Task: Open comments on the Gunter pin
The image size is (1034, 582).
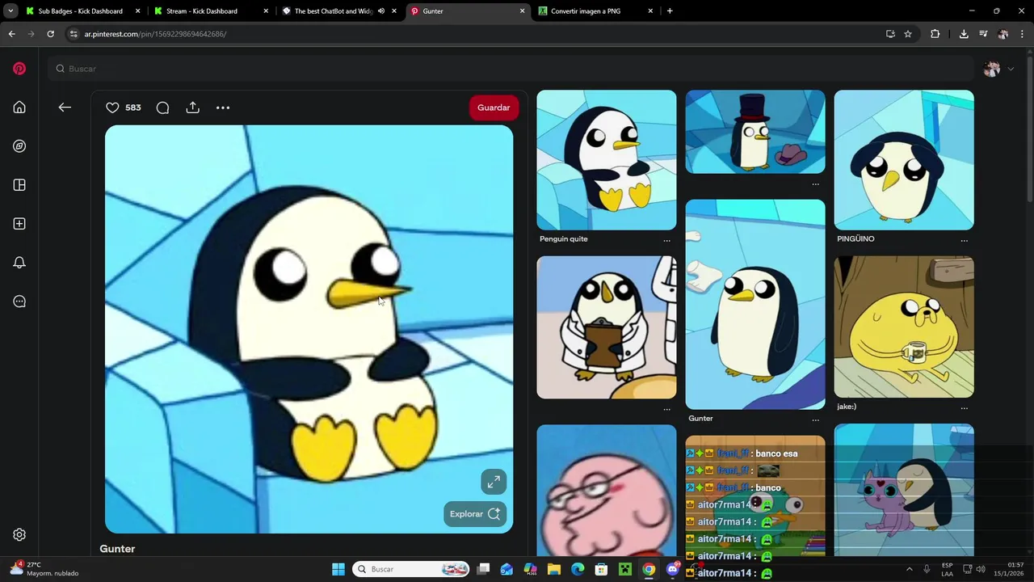Action: [x=162, y=108]
